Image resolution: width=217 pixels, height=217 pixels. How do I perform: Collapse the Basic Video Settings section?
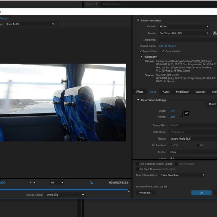pos(138,100)
